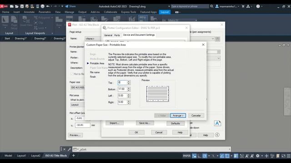291x163 pixels.
Task: Open the Annotate ribbon tab
Action: click(29, 12)
